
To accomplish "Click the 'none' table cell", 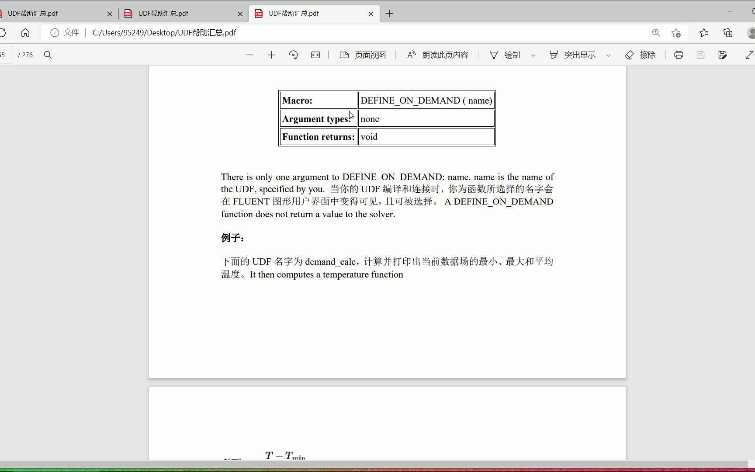I will click(x=426, y=118).
